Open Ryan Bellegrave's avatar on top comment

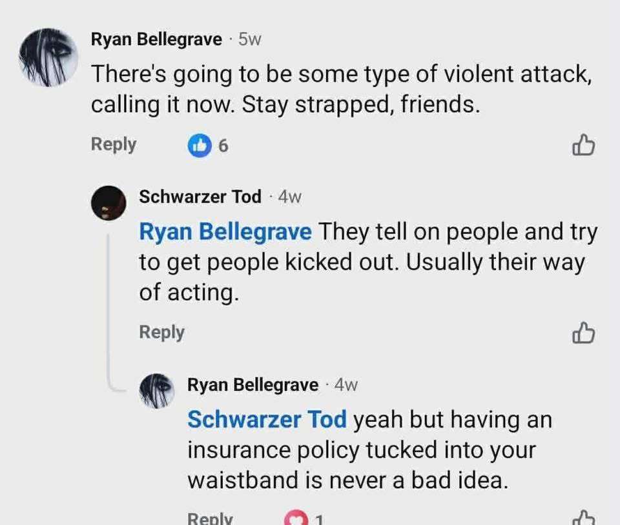click(48, 57)
